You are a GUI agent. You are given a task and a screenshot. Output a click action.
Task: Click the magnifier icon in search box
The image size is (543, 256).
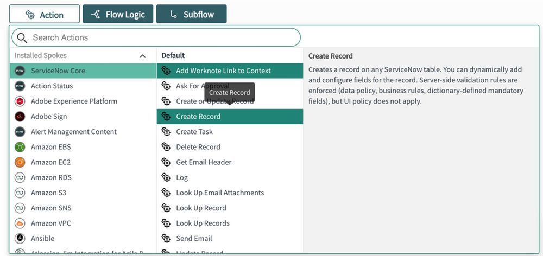[22, 38]
